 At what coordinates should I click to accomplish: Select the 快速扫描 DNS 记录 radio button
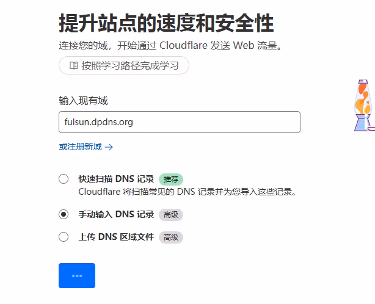64,179
